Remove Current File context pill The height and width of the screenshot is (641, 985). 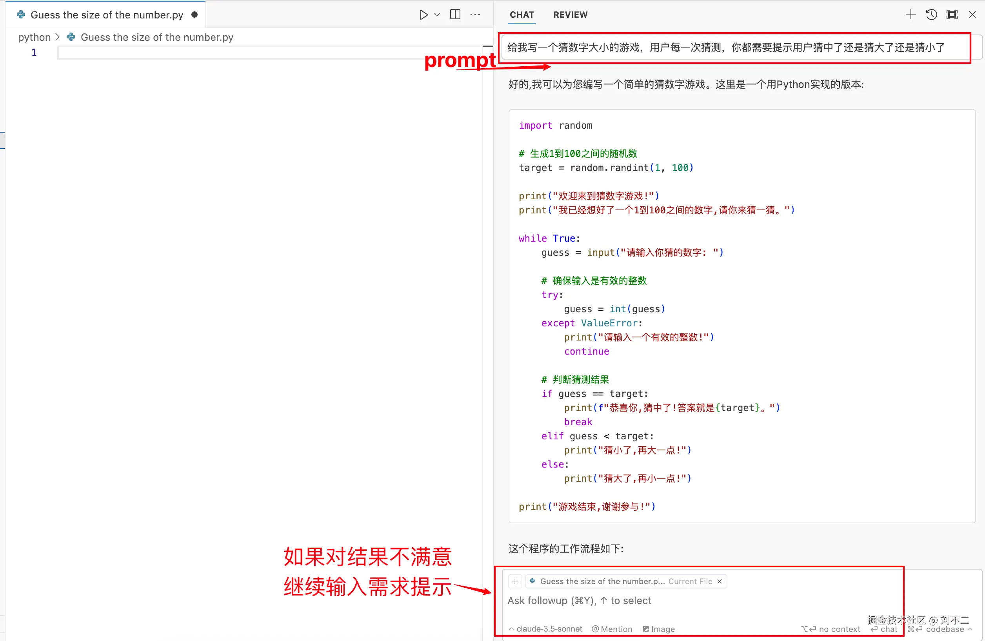click(720, 581)
